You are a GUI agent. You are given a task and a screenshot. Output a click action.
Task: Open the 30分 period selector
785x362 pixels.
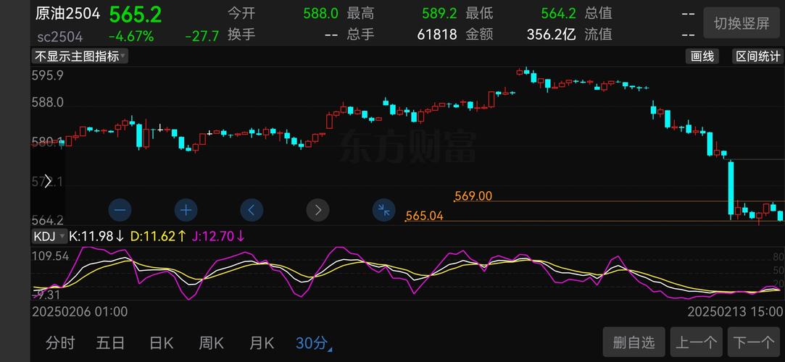pos(313,343)
